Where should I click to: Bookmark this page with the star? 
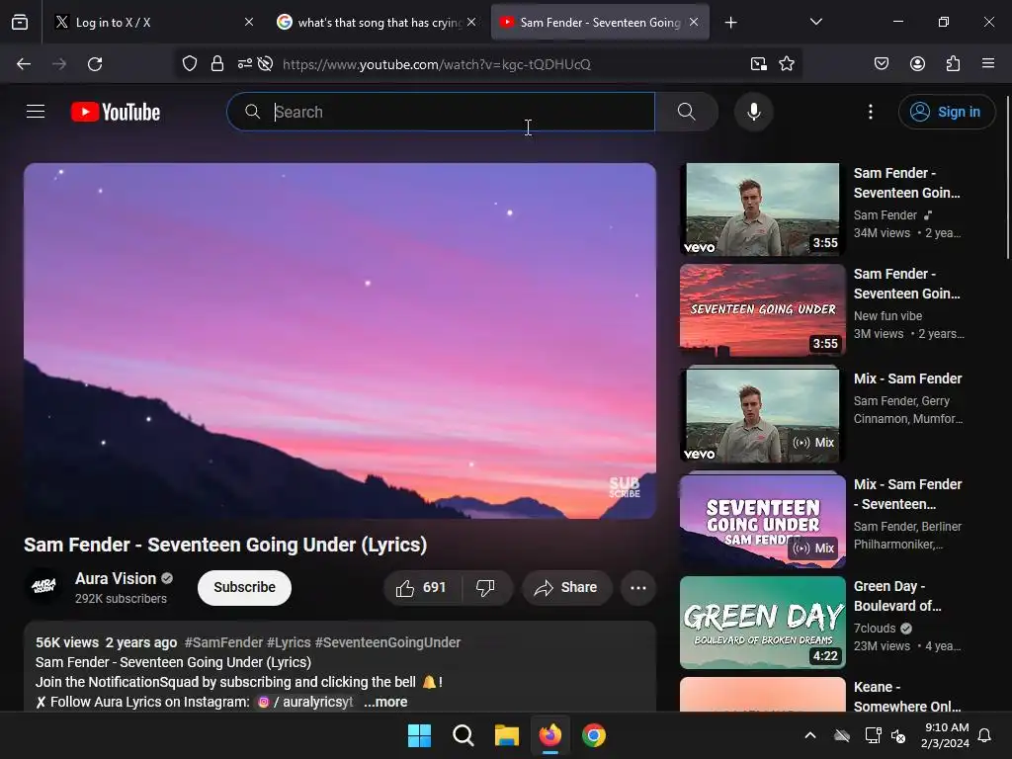[x=786, y=64]
